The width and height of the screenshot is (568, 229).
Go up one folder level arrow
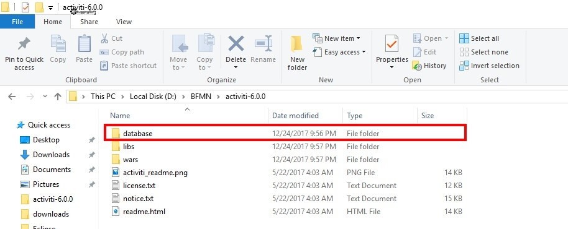[58, 97]
